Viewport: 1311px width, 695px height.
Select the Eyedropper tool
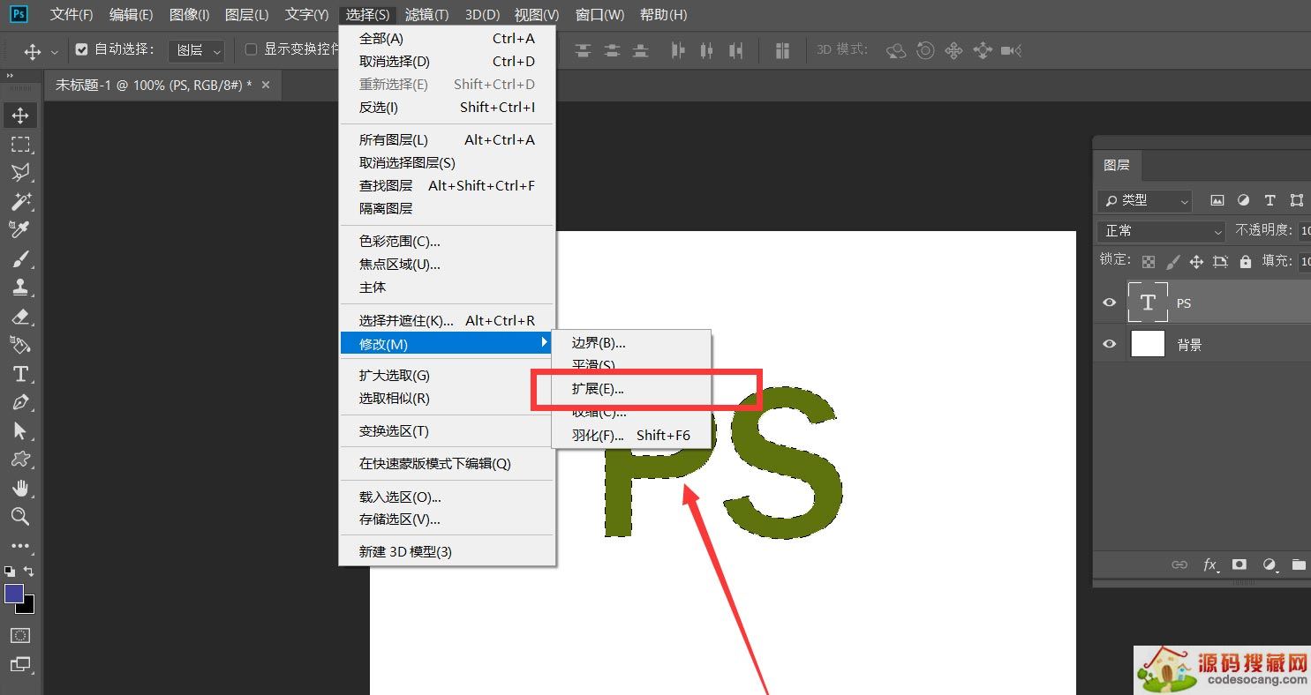[x=20, y=229]
